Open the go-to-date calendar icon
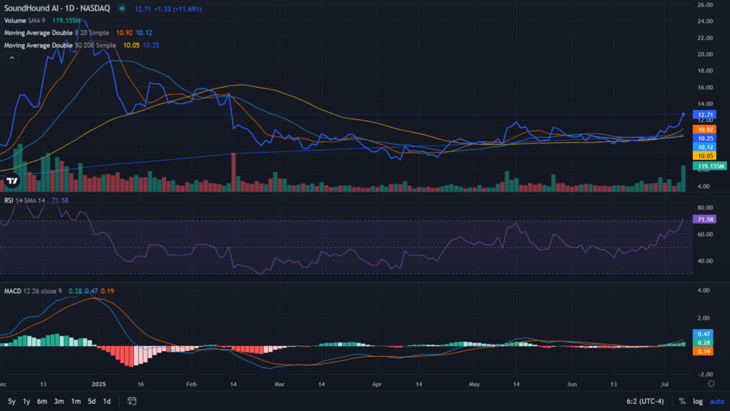Screen dimensions: 730x411 pyautogui.click(x=132, y=401)
